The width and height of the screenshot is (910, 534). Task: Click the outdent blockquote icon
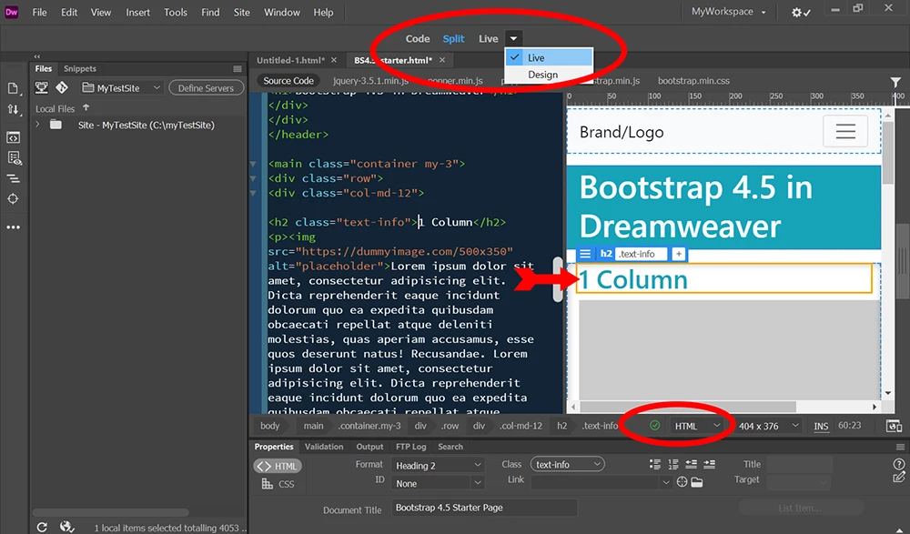pyautogui.click(x=692, y=464)
